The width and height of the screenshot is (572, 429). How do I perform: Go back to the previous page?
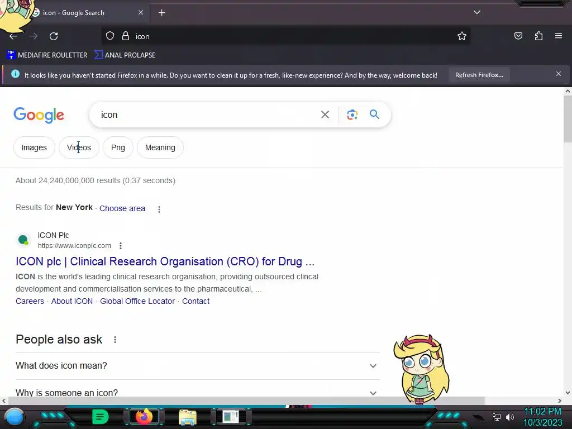pos(13,36)
